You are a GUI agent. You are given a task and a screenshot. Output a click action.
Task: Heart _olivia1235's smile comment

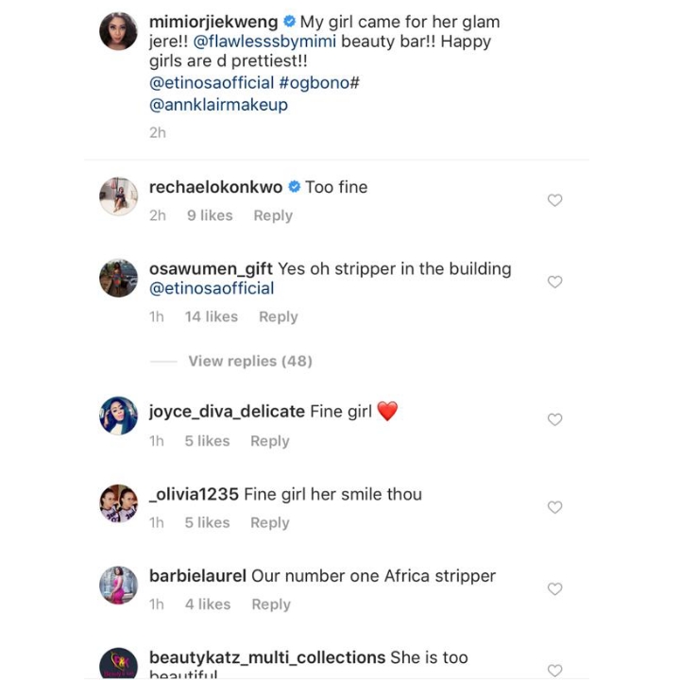click(x=555, y=507)
